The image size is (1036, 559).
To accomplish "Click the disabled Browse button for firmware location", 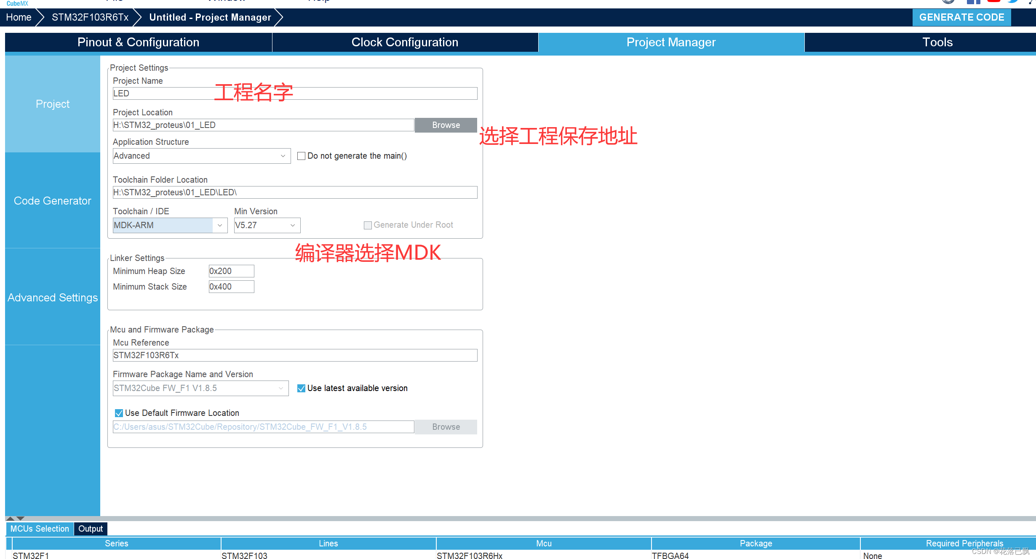I will tap(446, 427).
